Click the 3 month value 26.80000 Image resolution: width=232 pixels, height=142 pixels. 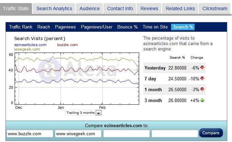point(177,100)
